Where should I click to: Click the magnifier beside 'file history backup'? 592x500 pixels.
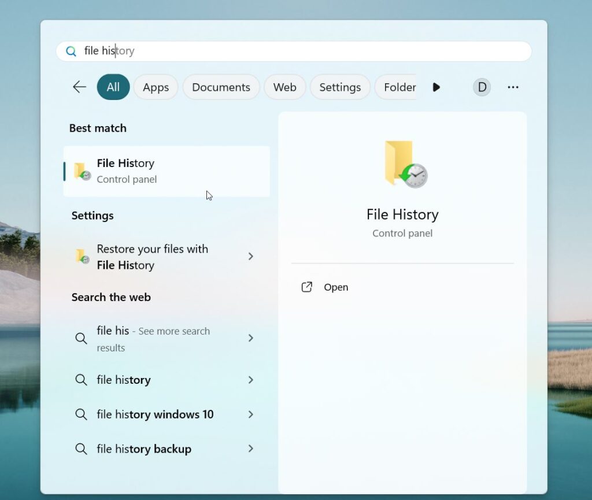(x=81, y=449)
